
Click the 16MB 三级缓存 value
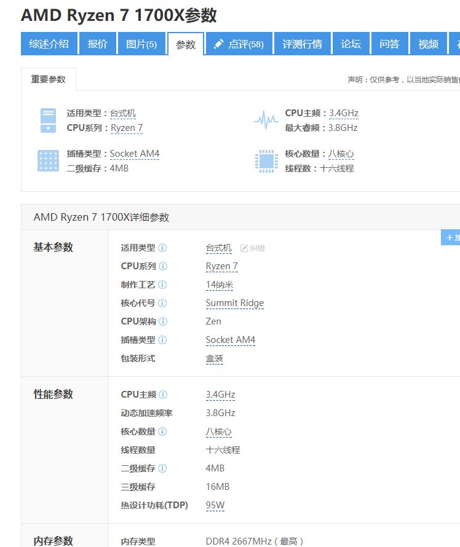pos(218,487)
